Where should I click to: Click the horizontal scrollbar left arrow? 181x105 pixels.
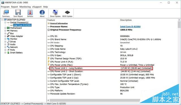[48, 100]
